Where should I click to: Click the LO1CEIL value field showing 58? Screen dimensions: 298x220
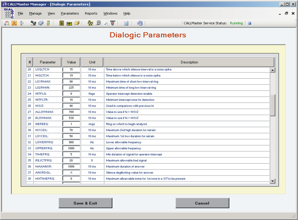click(x=71, y=136)
